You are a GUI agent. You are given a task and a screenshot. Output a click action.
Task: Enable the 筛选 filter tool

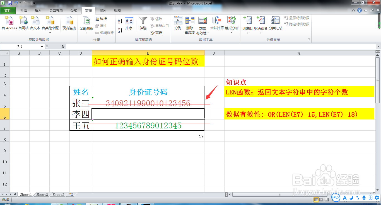point(143,24)
